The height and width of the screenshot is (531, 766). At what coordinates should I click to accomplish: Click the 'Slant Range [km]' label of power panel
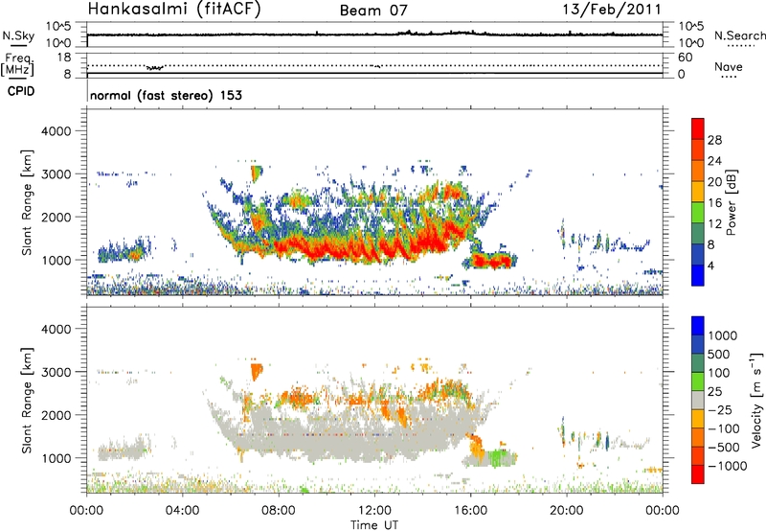(27, 202)
